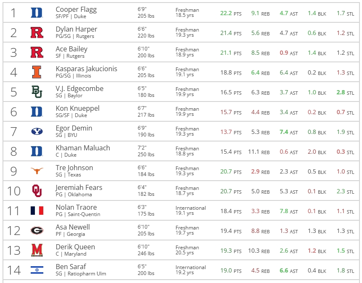Screen dimensions: 362x283
Task: Open Asa Newell's player profile
Action: click(x=73, y=227)
